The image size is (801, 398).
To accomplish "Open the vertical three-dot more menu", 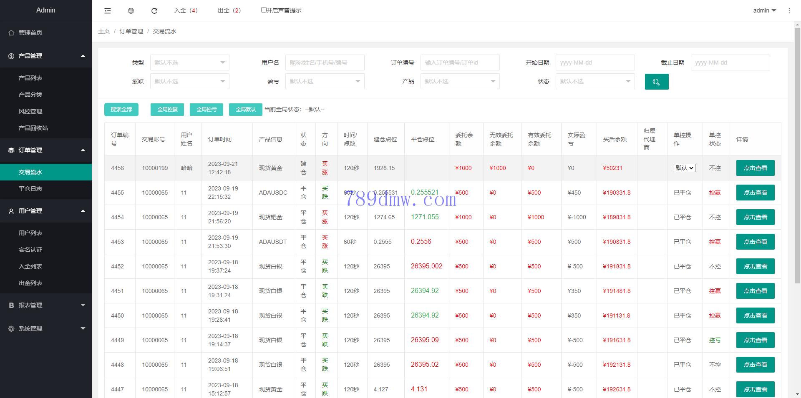I will 789,11.
